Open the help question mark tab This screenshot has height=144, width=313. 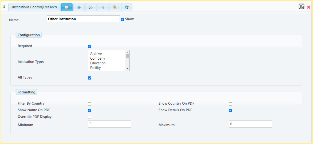(x=79, y=7)
